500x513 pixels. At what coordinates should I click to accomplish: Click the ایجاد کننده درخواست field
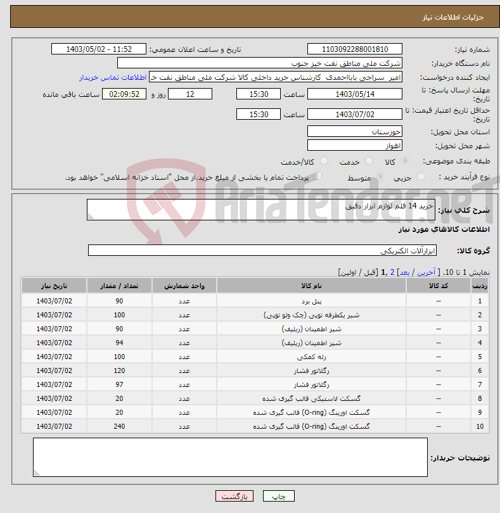276,77
